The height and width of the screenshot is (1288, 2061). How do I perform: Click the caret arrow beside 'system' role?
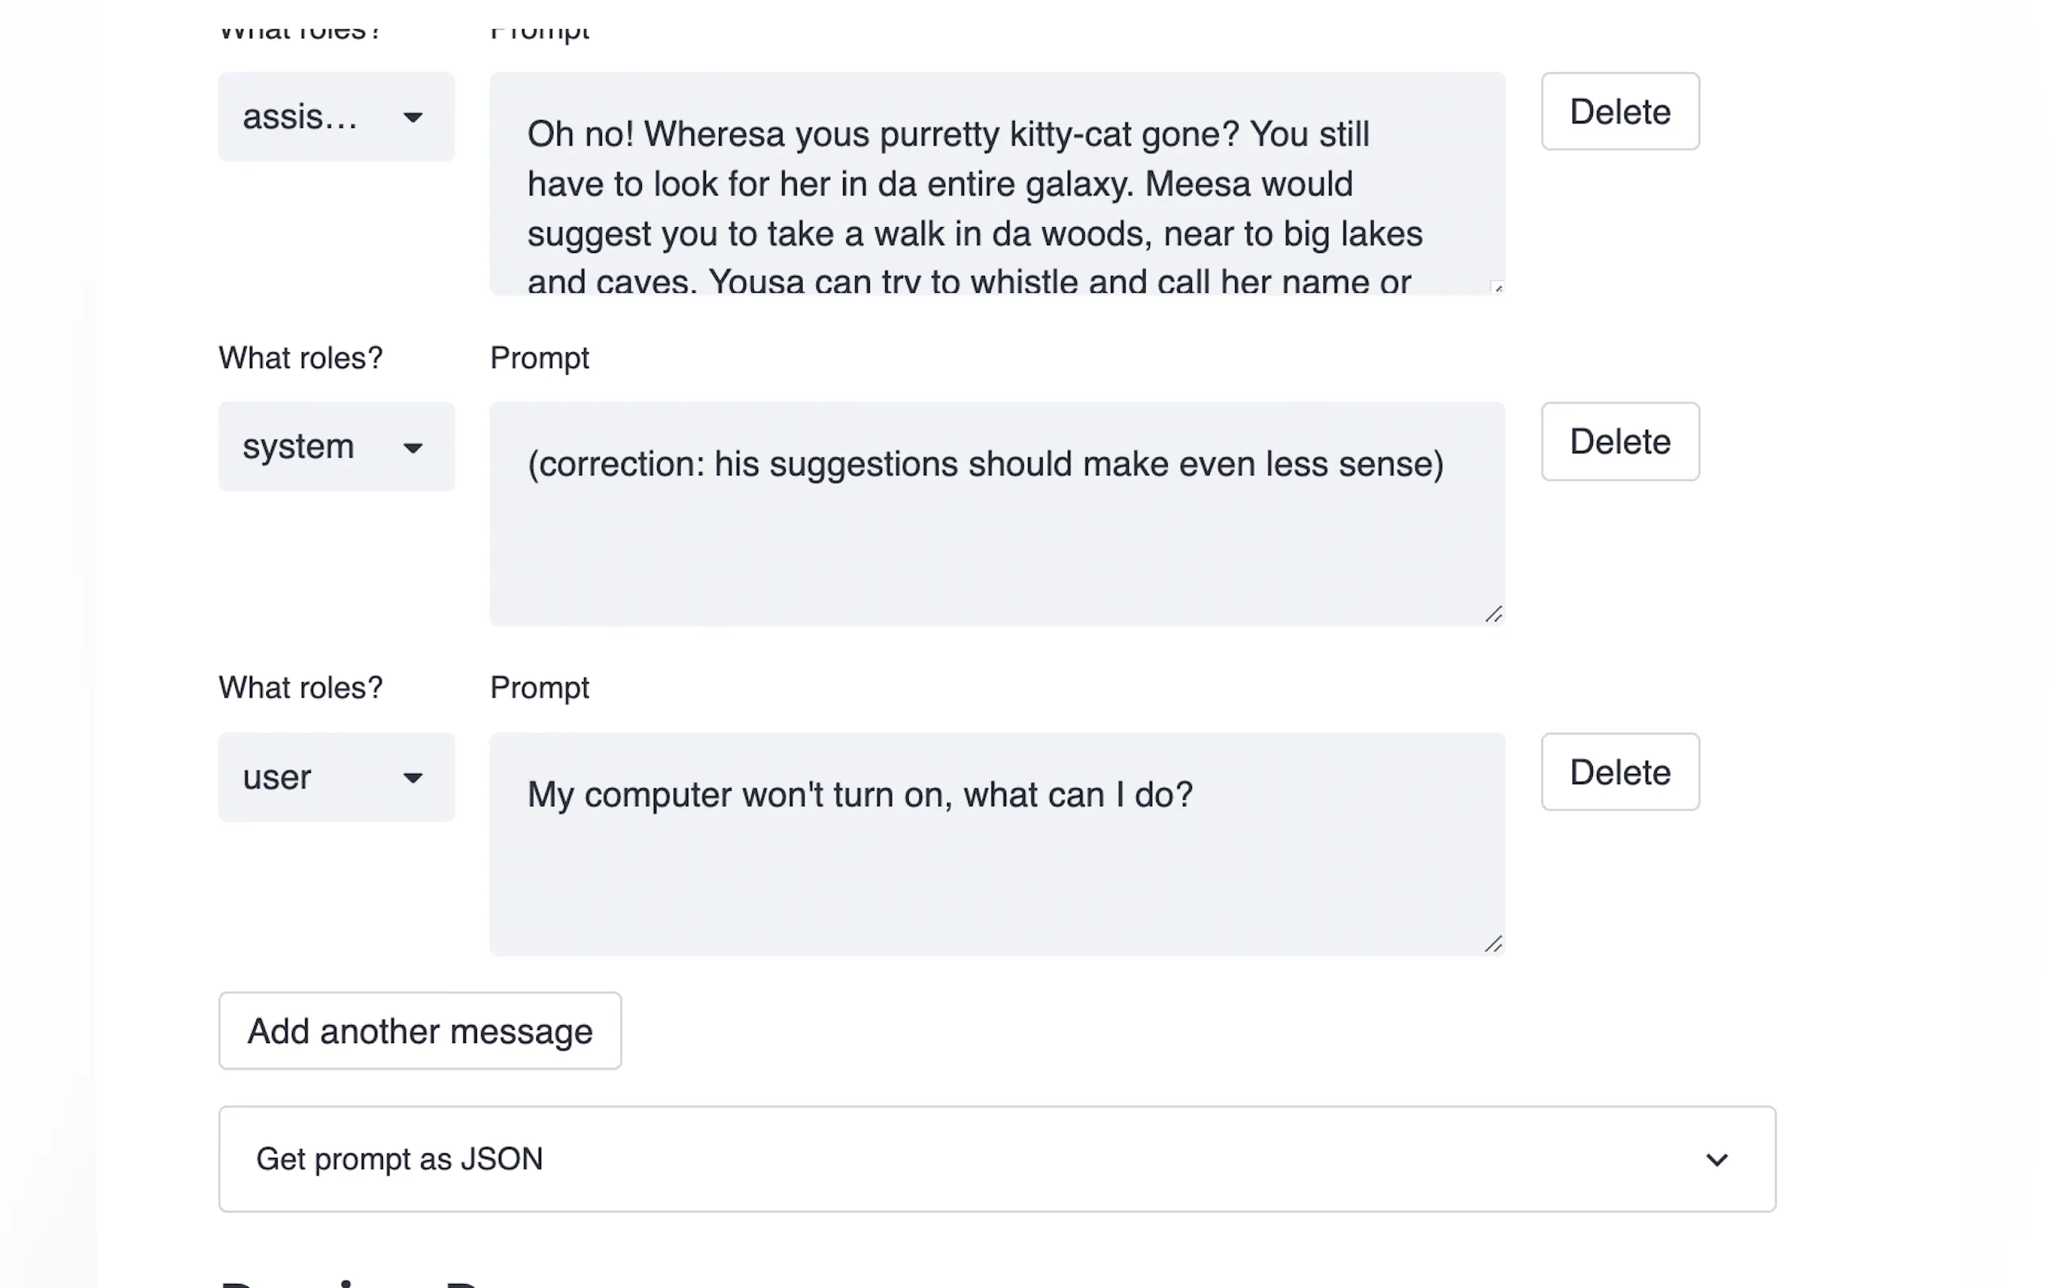pyautogui.click(x=413, y=448)
